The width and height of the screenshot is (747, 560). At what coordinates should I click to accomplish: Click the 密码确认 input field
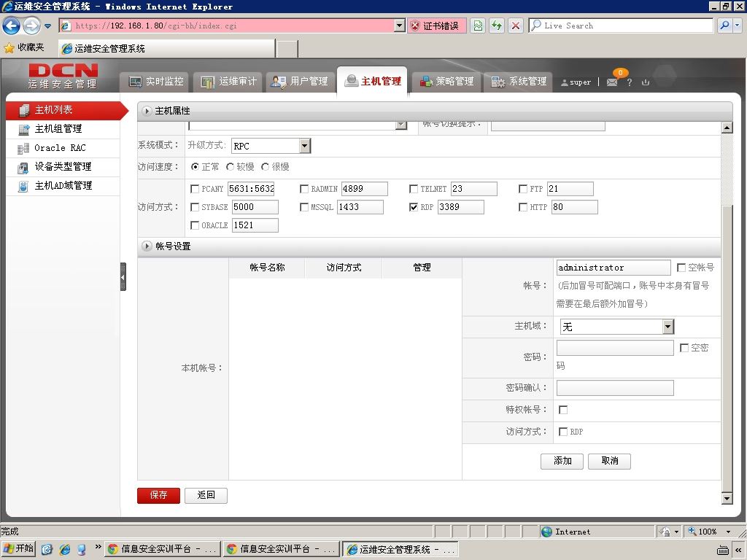(x=615, y=388)
